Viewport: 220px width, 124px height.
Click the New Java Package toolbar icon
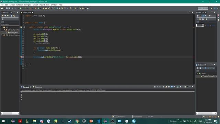(35, 8)
